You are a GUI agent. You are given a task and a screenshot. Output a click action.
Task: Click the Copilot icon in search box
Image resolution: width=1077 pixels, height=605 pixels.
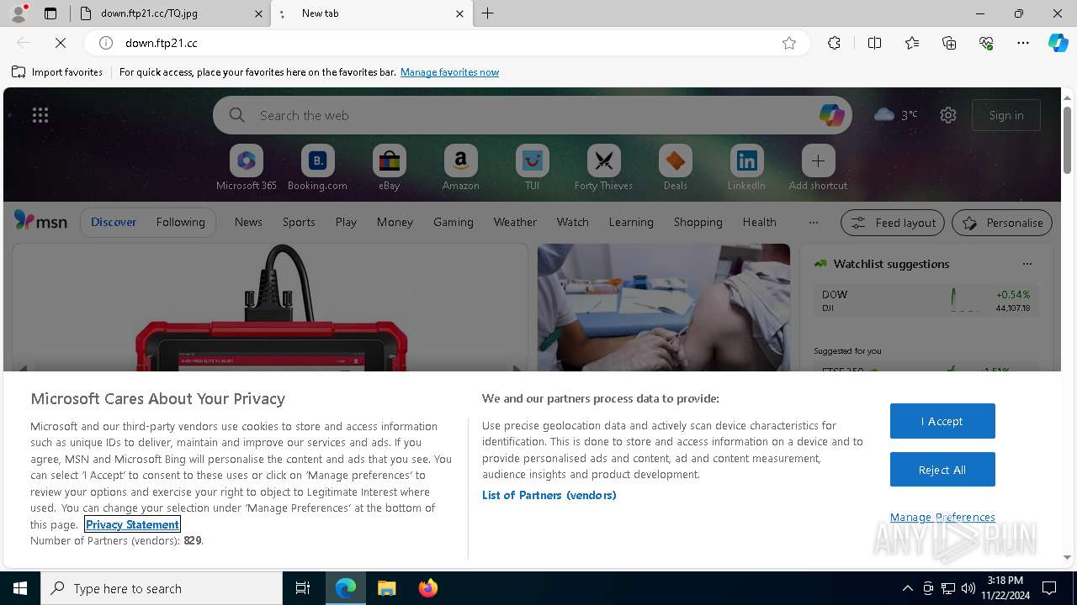831,115
